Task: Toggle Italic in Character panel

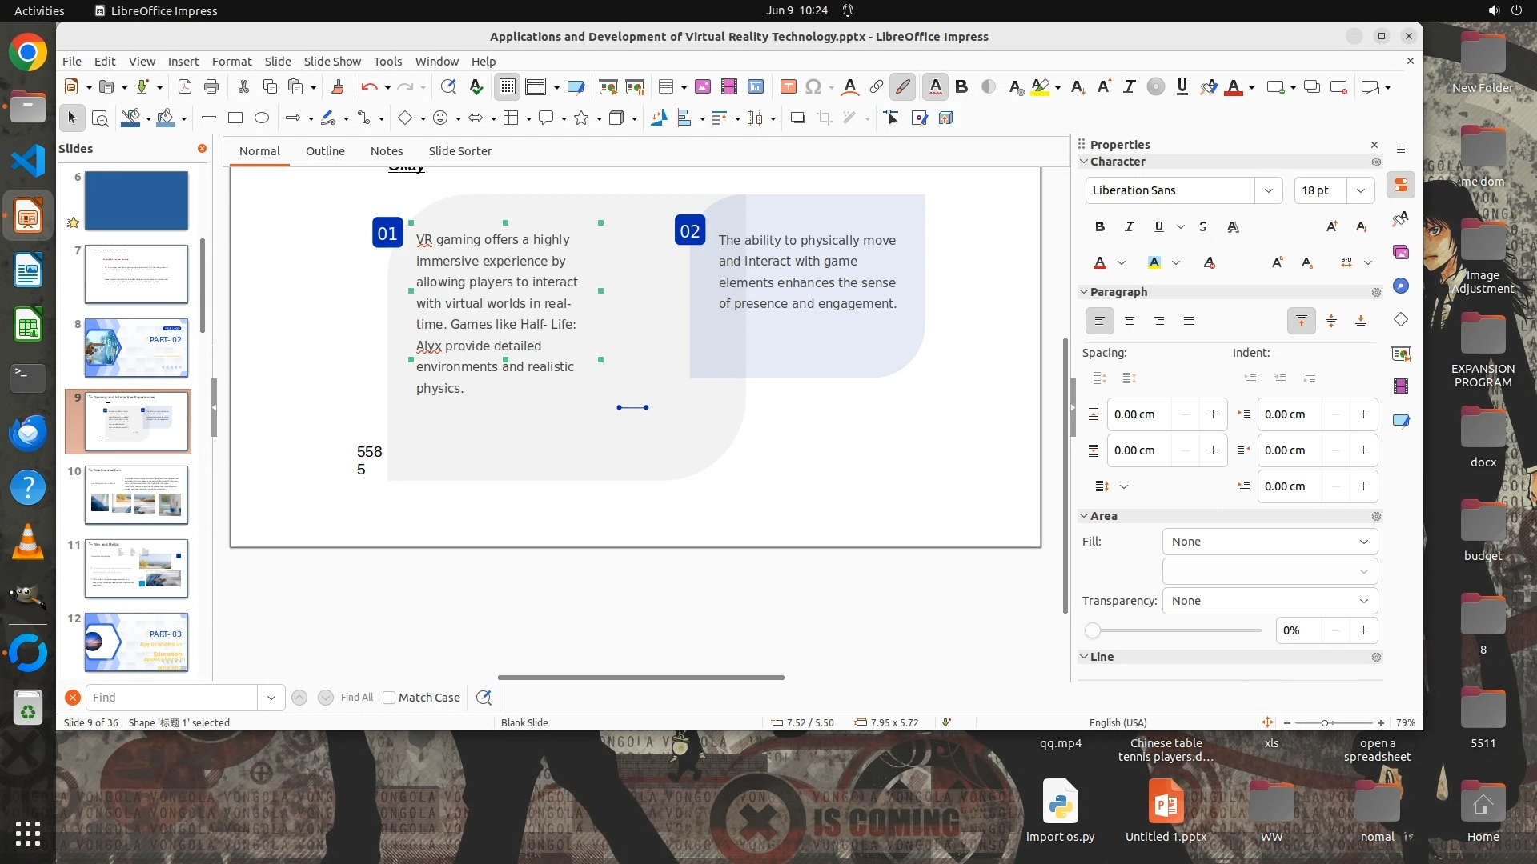Action: click(1130, 227)
